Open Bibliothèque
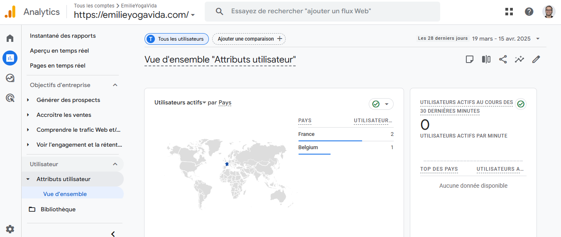 [58, 209]
